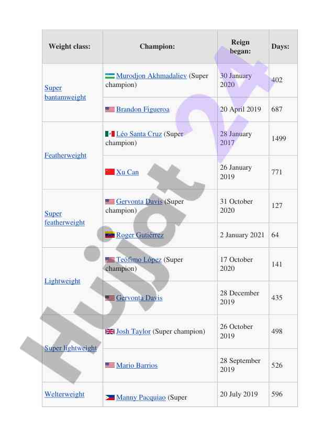This screenshot has height=441, width=312.
Task: Open the Lightweight weight class link
Action: click(62, 281)
